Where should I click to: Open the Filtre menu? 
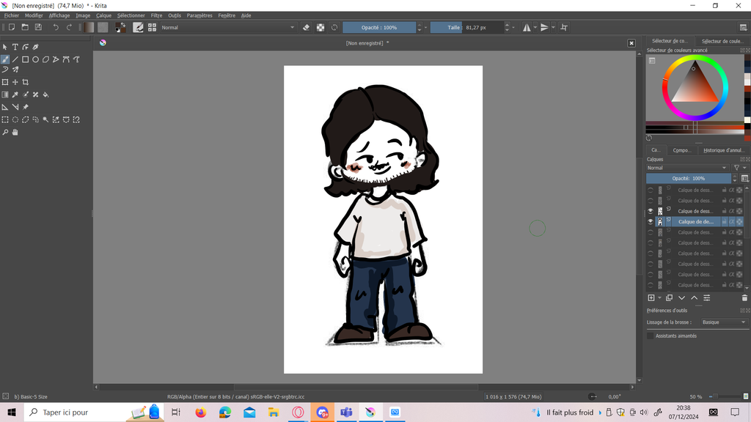coord(156,15)
